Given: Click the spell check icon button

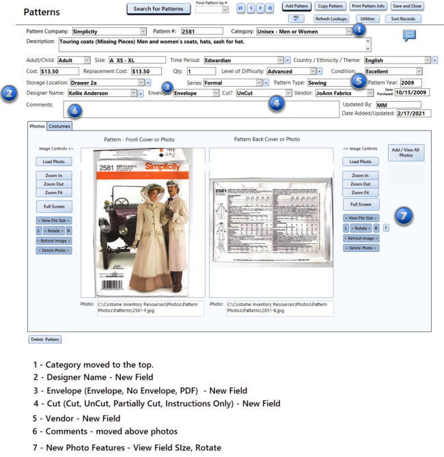Looking at the screenshot, I should (x=296, y=18).
